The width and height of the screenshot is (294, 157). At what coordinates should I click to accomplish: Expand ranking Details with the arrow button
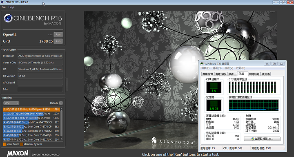61,103
